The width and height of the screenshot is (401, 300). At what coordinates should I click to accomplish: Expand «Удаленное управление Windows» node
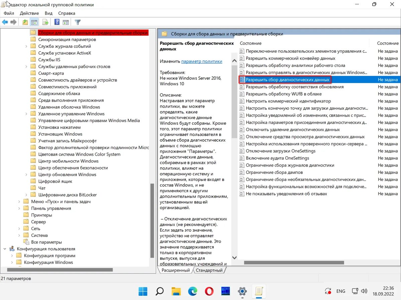[x=26, y=114]
